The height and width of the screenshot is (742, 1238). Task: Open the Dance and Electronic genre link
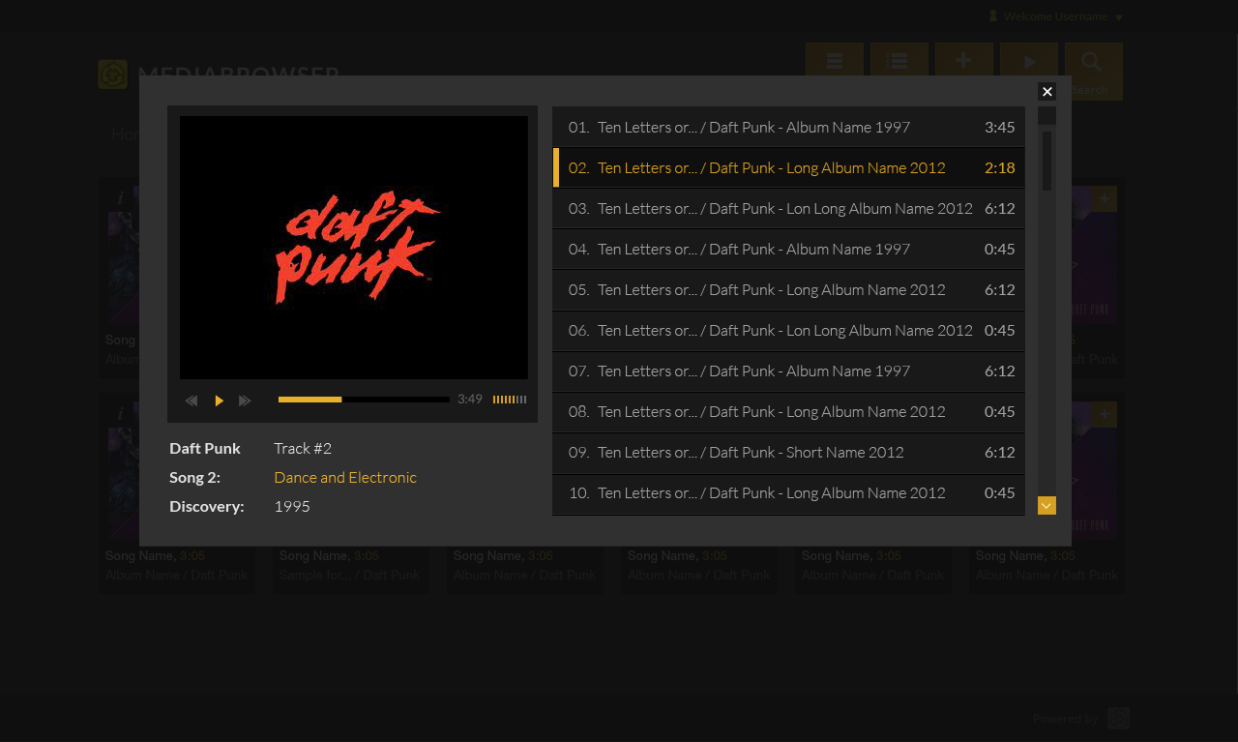point(345,477)
